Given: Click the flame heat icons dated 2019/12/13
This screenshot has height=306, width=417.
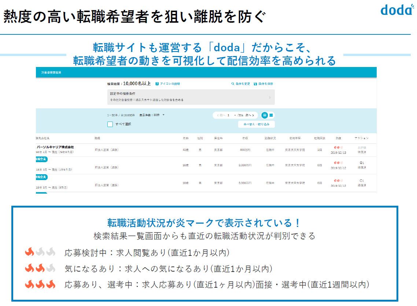Looking at the screenshot, I should 338,148.
